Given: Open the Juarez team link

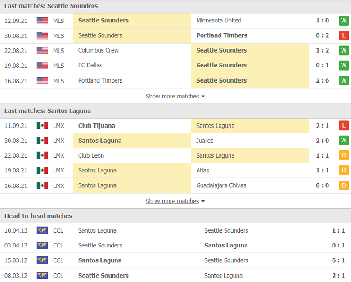Looking at the screenshot, I should point(205,141).
